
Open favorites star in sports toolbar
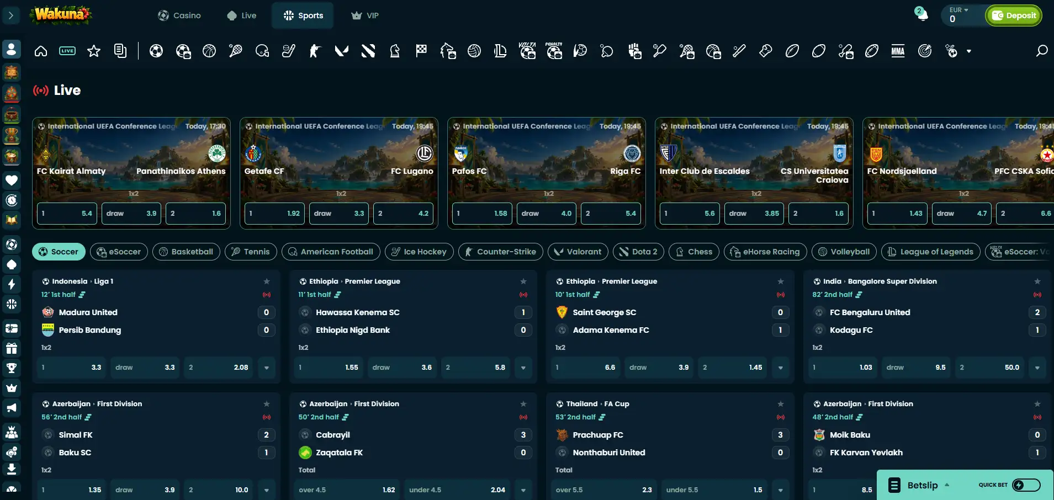point(94,51)
